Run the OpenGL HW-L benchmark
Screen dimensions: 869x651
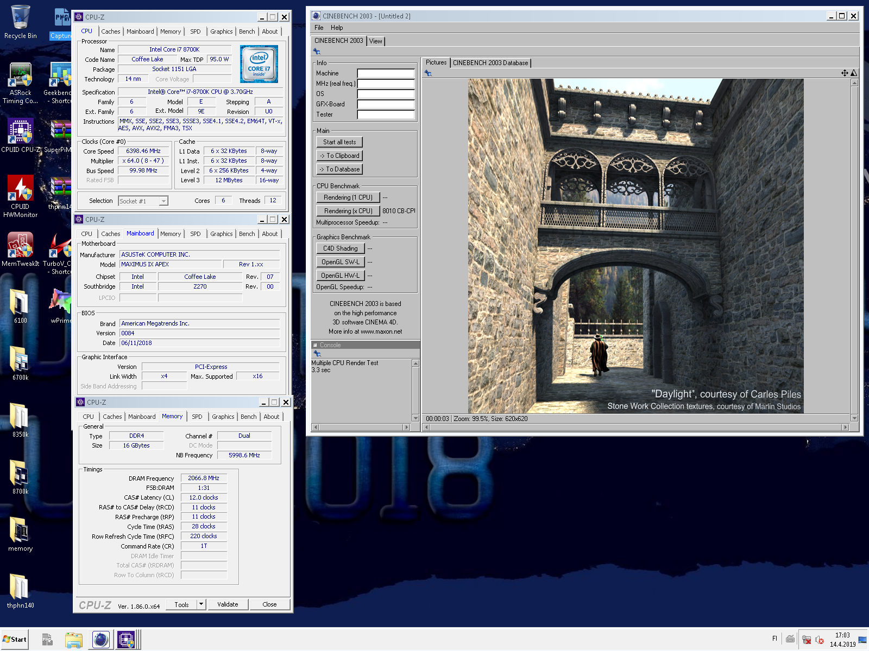point(341,276)
